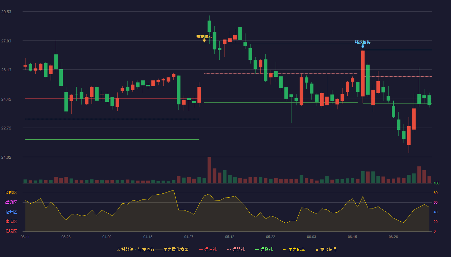Select the 风险区 zone label

pyautogui.click(x=11, y=193)
